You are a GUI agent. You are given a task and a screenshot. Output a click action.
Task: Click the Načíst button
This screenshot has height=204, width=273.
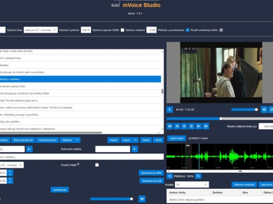tap(146, 140)
